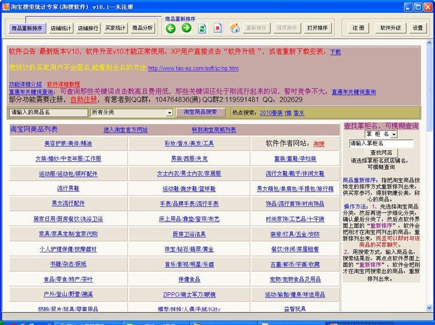Click the app logo in title bar

coord(6,7)
